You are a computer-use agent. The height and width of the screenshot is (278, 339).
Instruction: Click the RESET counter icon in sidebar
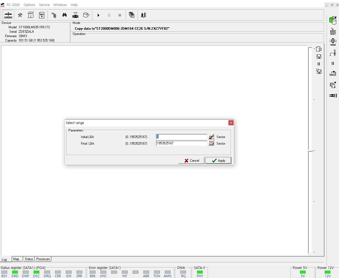[x=333, y=31]
